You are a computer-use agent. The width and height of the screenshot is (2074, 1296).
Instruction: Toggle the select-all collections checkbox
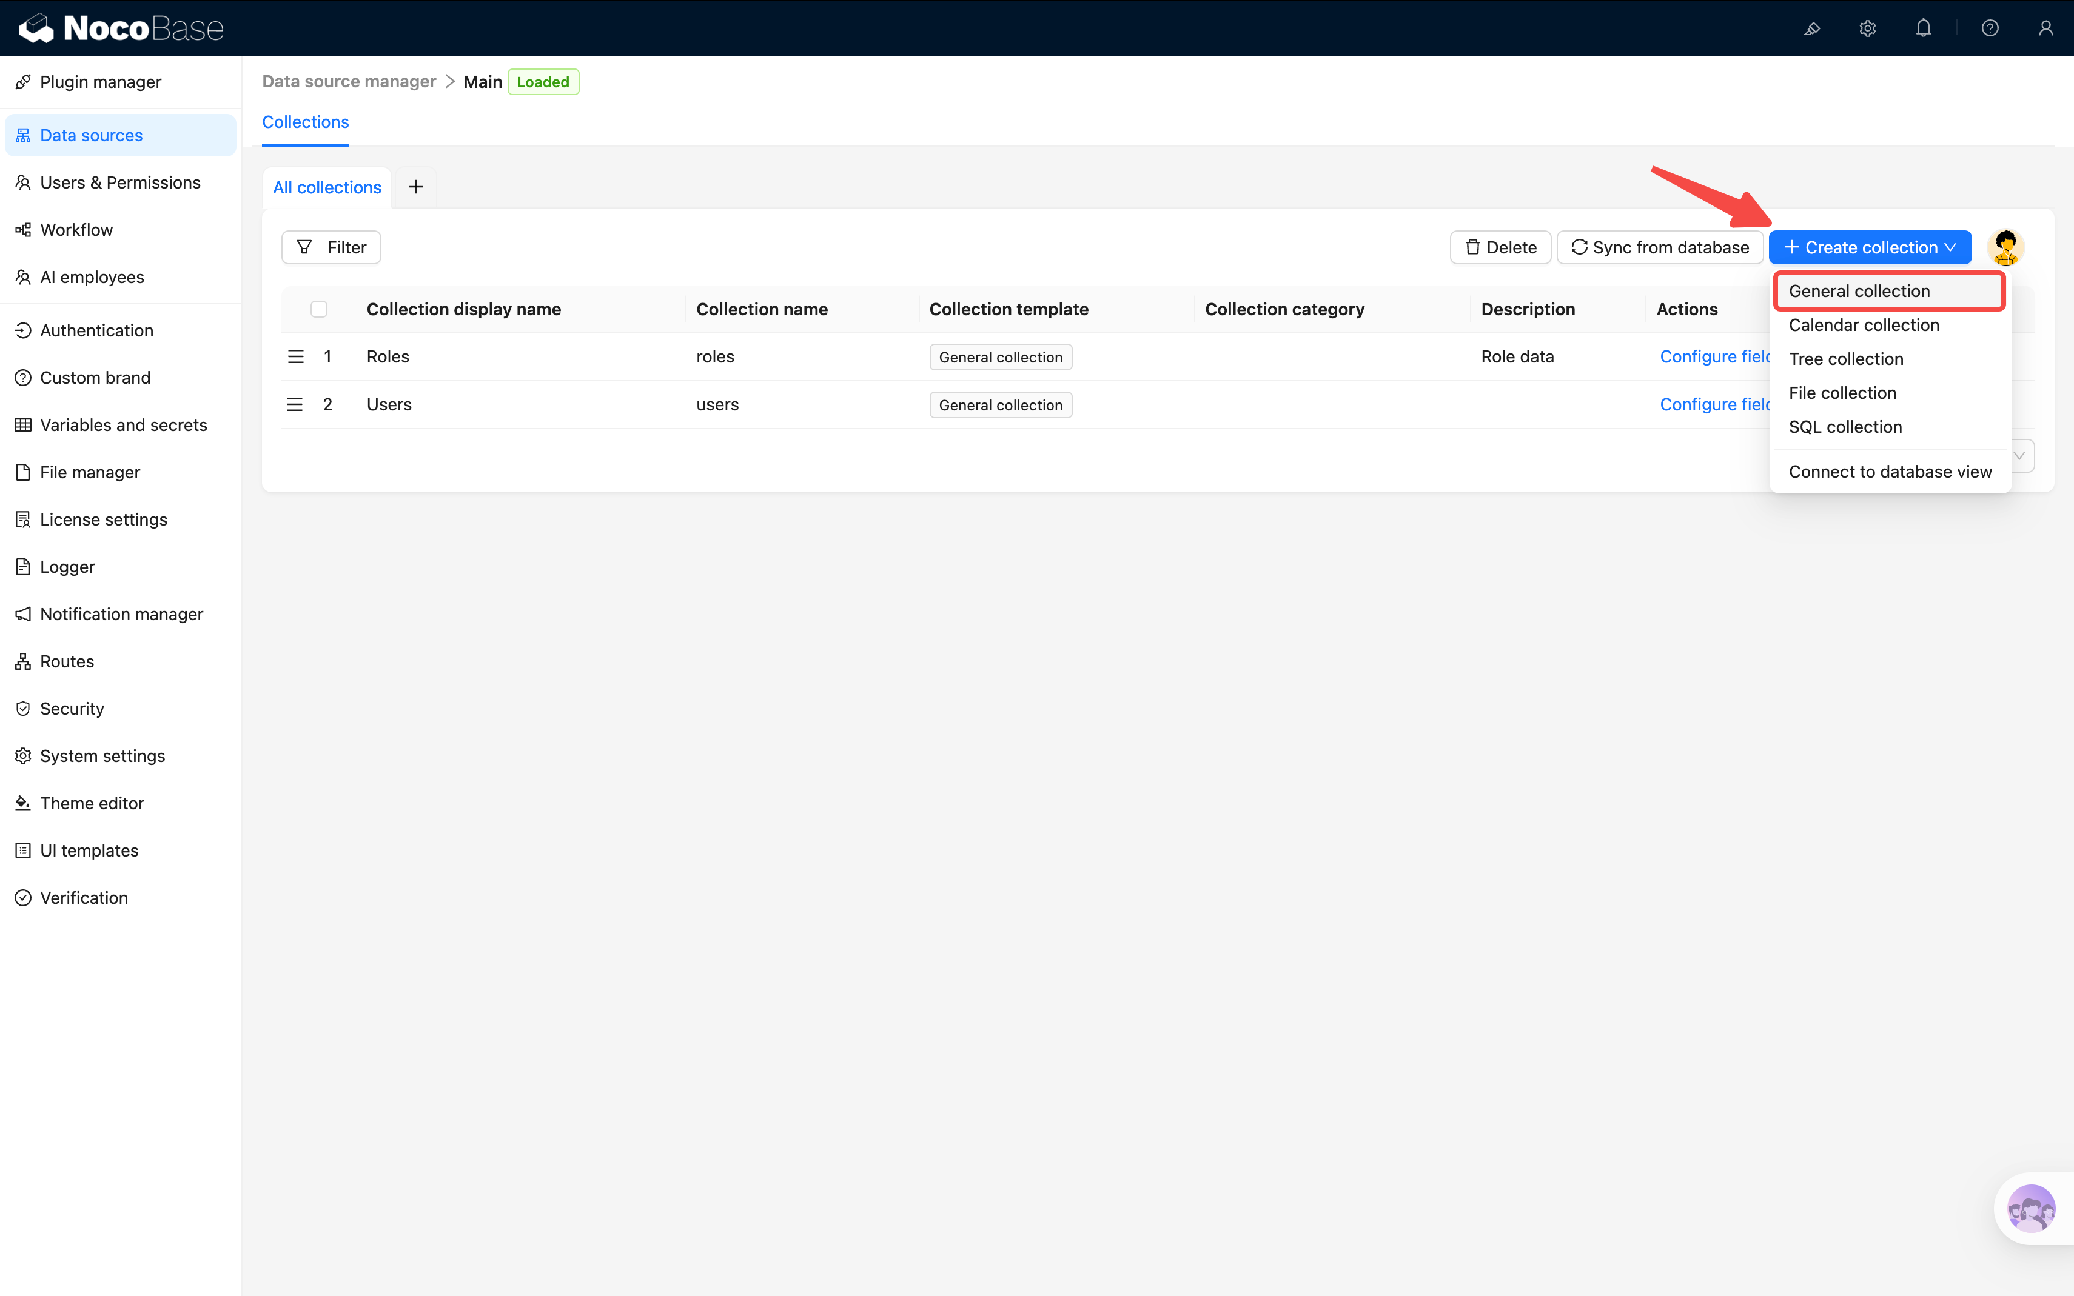319,309
